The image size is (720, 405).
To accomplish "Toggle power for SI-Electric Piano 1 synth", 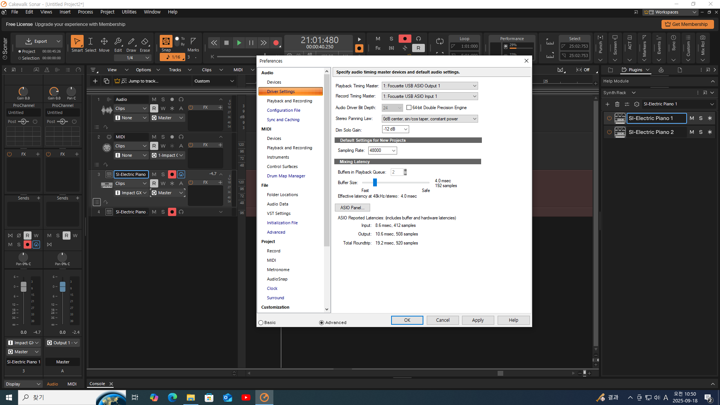I will pyautogui.click(x=609, y=118).
